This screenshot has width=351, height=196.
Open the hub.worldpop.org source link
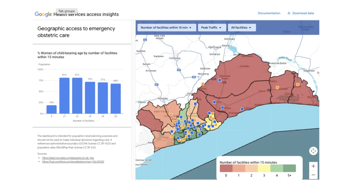pos(73,162)
